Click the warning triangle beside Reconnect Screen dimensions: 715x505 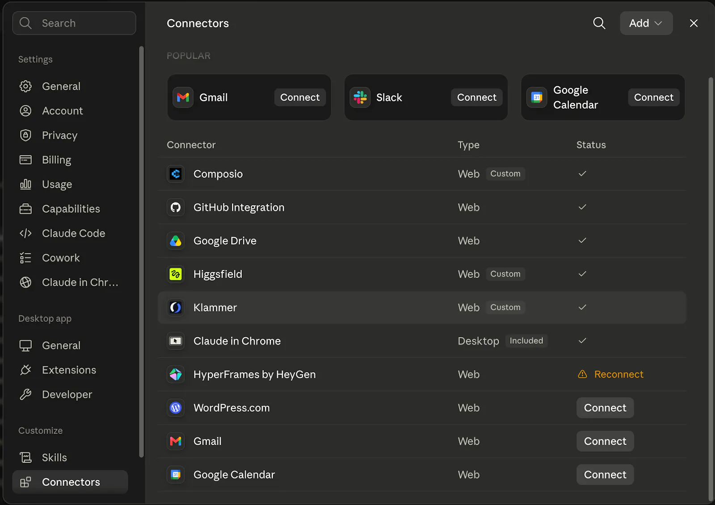582,374
